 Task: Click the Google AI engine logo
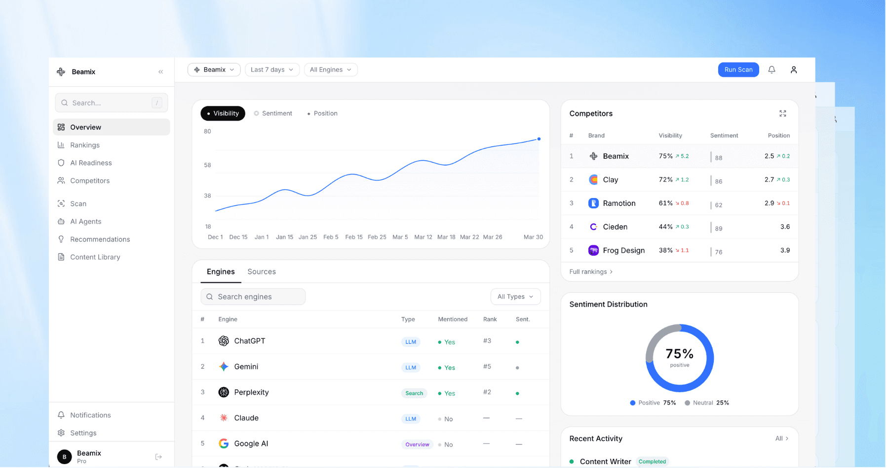coord(224,444)
